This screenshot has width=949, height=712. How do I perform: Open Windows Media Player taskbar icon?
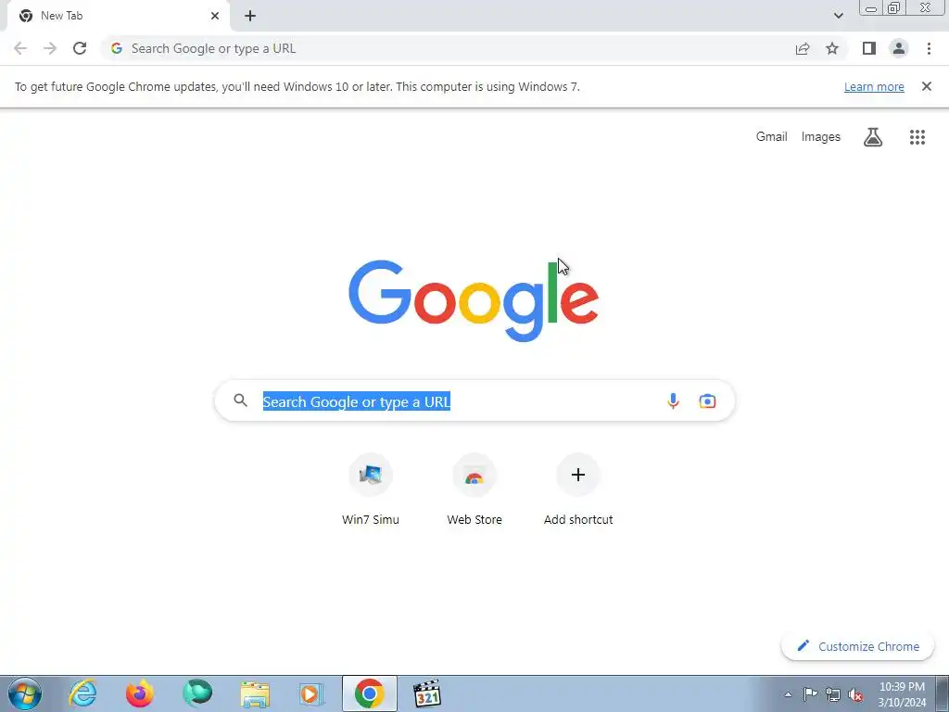(311, 693)
